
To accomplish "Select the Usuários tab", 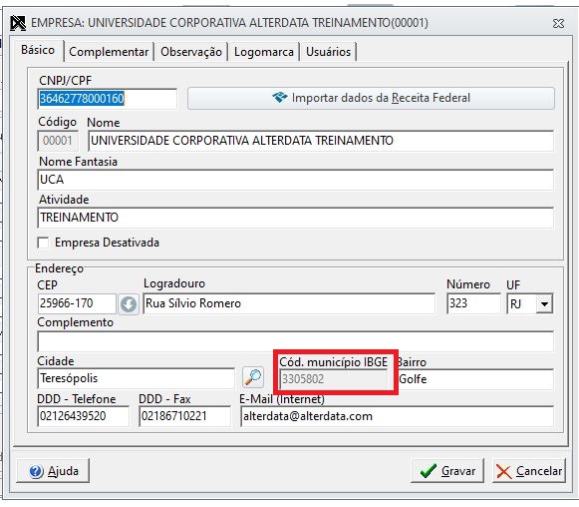I will (x=328, y=52).
